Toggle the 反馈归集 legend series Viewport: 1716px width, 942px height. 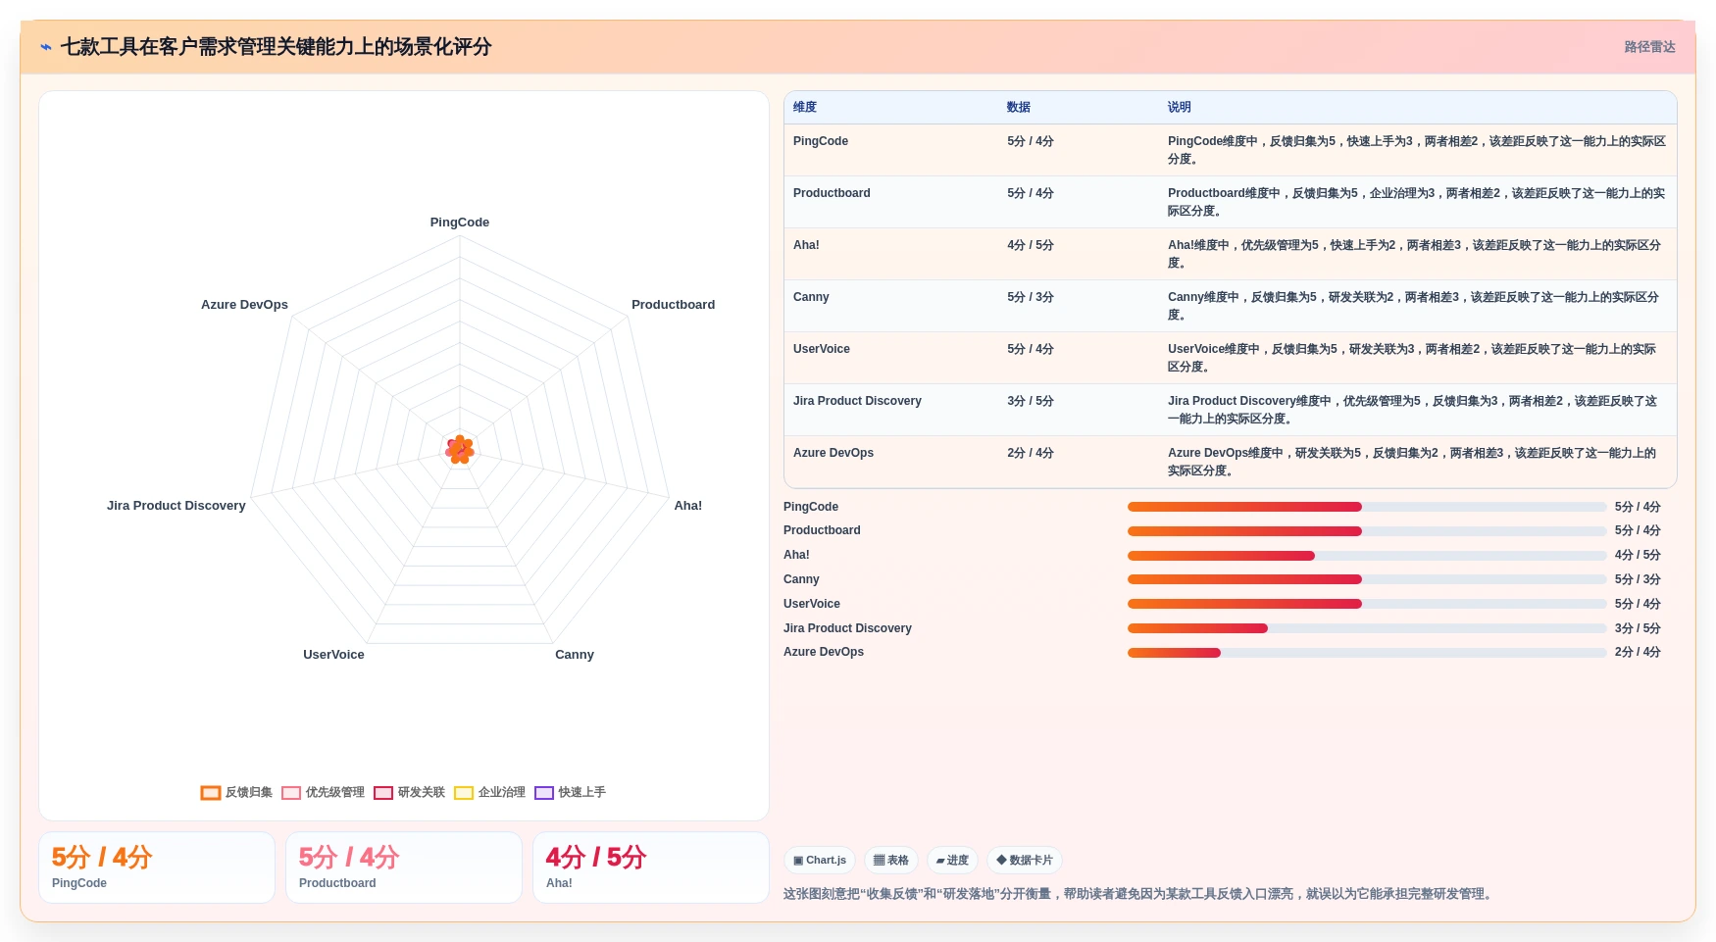click(x=236, y=792)
